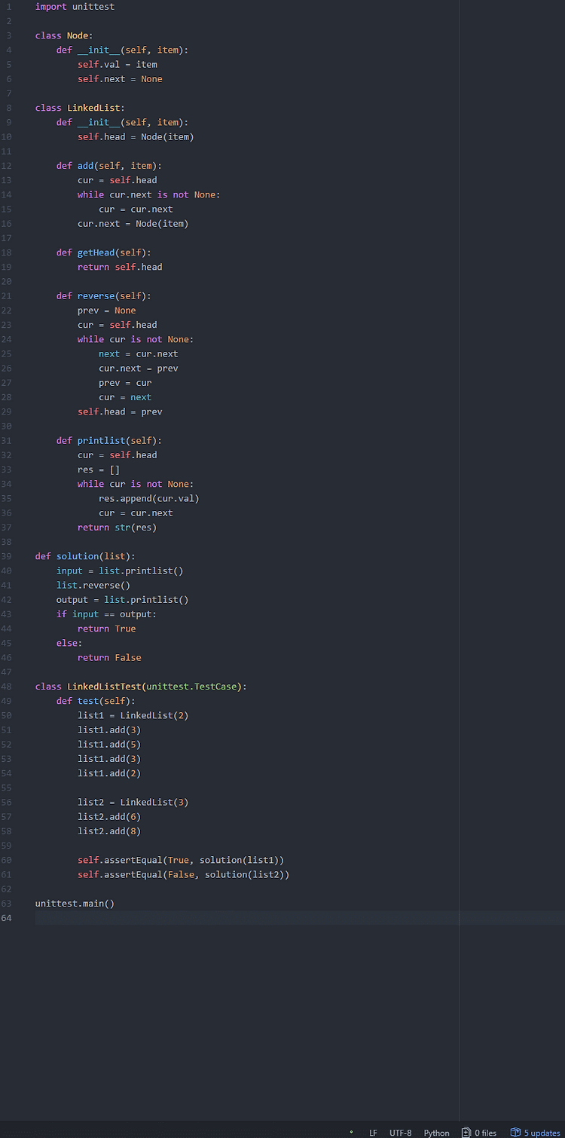Open the 5 updates package indicator

536,1132
